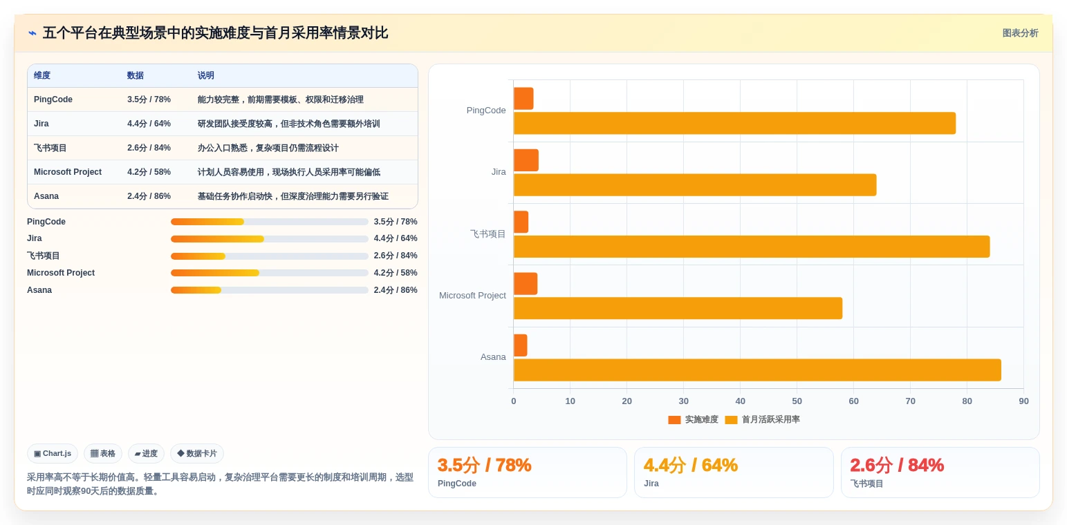Select the Jira table row name
Viewport: 1067px width, 525px height.
coord(41,124)
